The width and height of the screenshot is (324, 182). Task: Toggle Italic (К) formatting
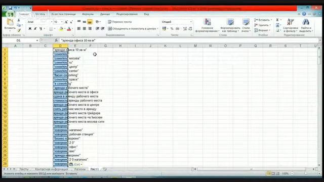pyautogui.click(x=35, y=29)
